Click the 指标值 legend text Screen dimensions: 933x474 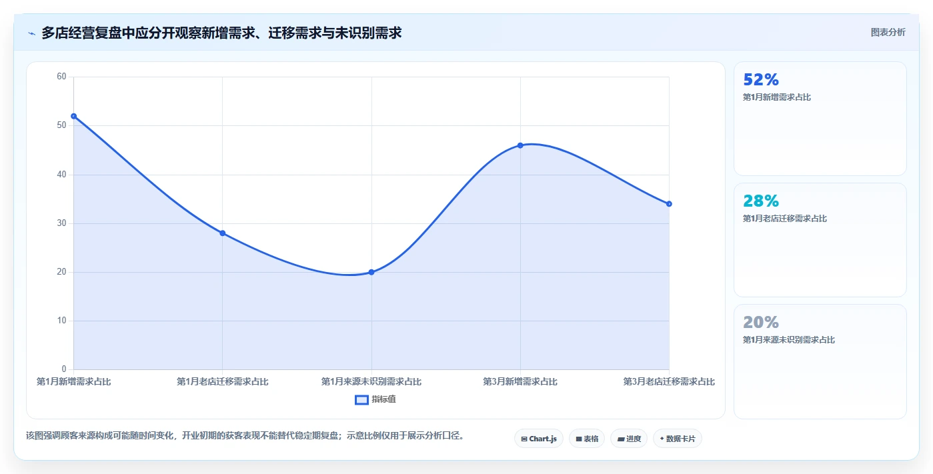(383, 399)
